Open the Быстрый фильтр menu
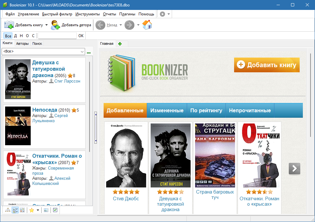The height and width of the screenshot is (222, 315). tap(57, 14)
